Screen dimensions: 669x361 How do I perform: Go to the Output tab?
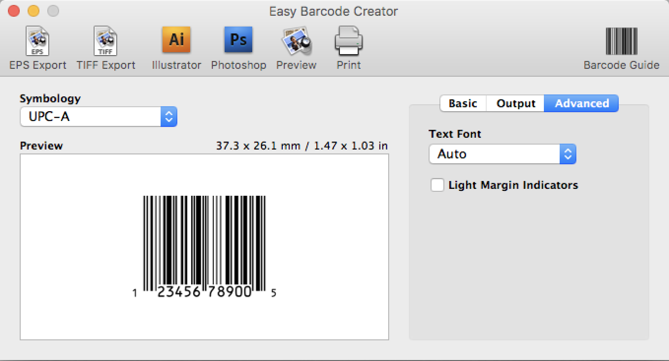pyautogui.click(x=515, y=104)
